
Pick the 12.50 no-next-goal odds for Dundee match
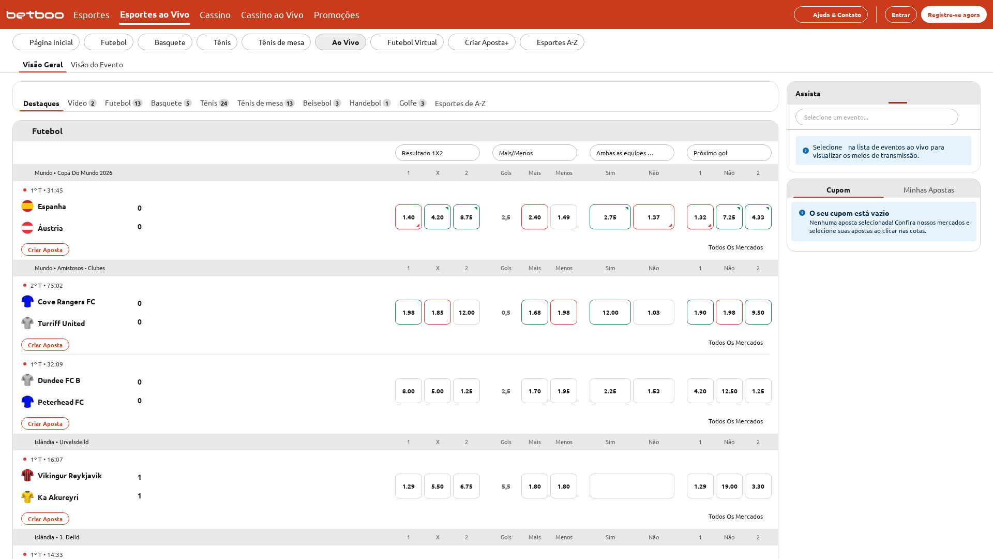click(x=729, y=391)
